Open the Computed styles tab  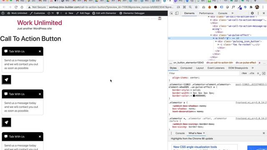point(186,68)
